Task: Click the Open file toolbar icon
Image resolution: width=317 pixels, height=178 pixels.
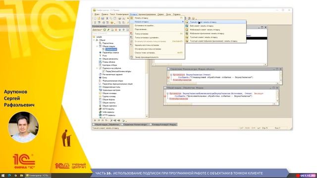Action: (99, 18)
